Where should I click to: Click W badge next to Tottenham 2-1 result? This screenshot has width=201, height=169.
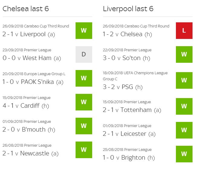(x=184, y=106)
